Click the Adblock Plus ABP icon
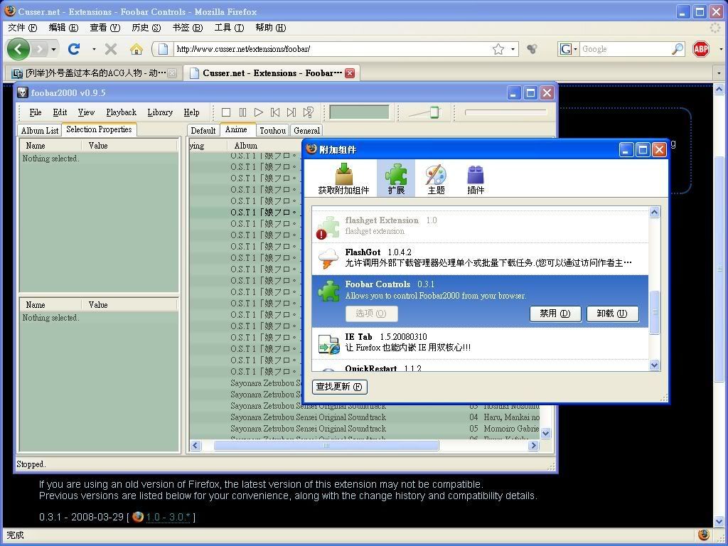The height and width of the screenshot is (546, 728). [x=701, y=49]
